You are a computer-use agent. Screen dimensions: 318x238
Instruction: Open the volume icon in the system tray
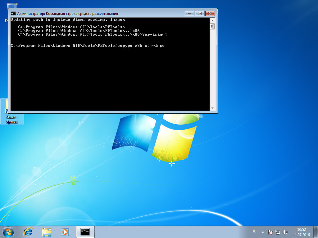pyautogui.click(x=285, y=232)
